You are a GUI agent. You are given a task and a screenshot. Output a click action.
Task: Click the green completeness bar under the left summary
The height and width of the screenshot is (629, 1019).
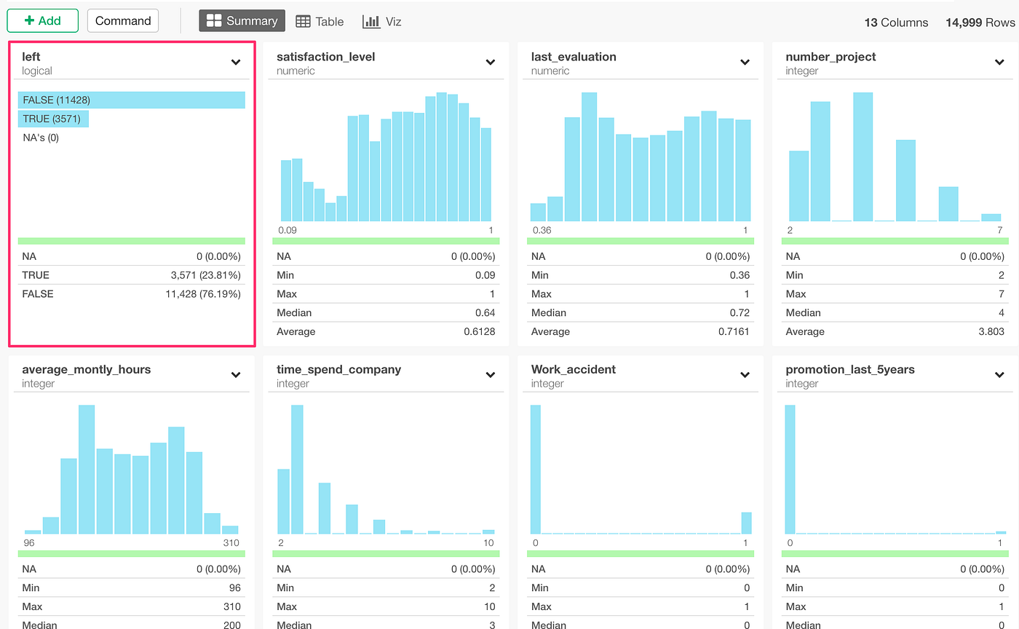click(x=131, y=240)
